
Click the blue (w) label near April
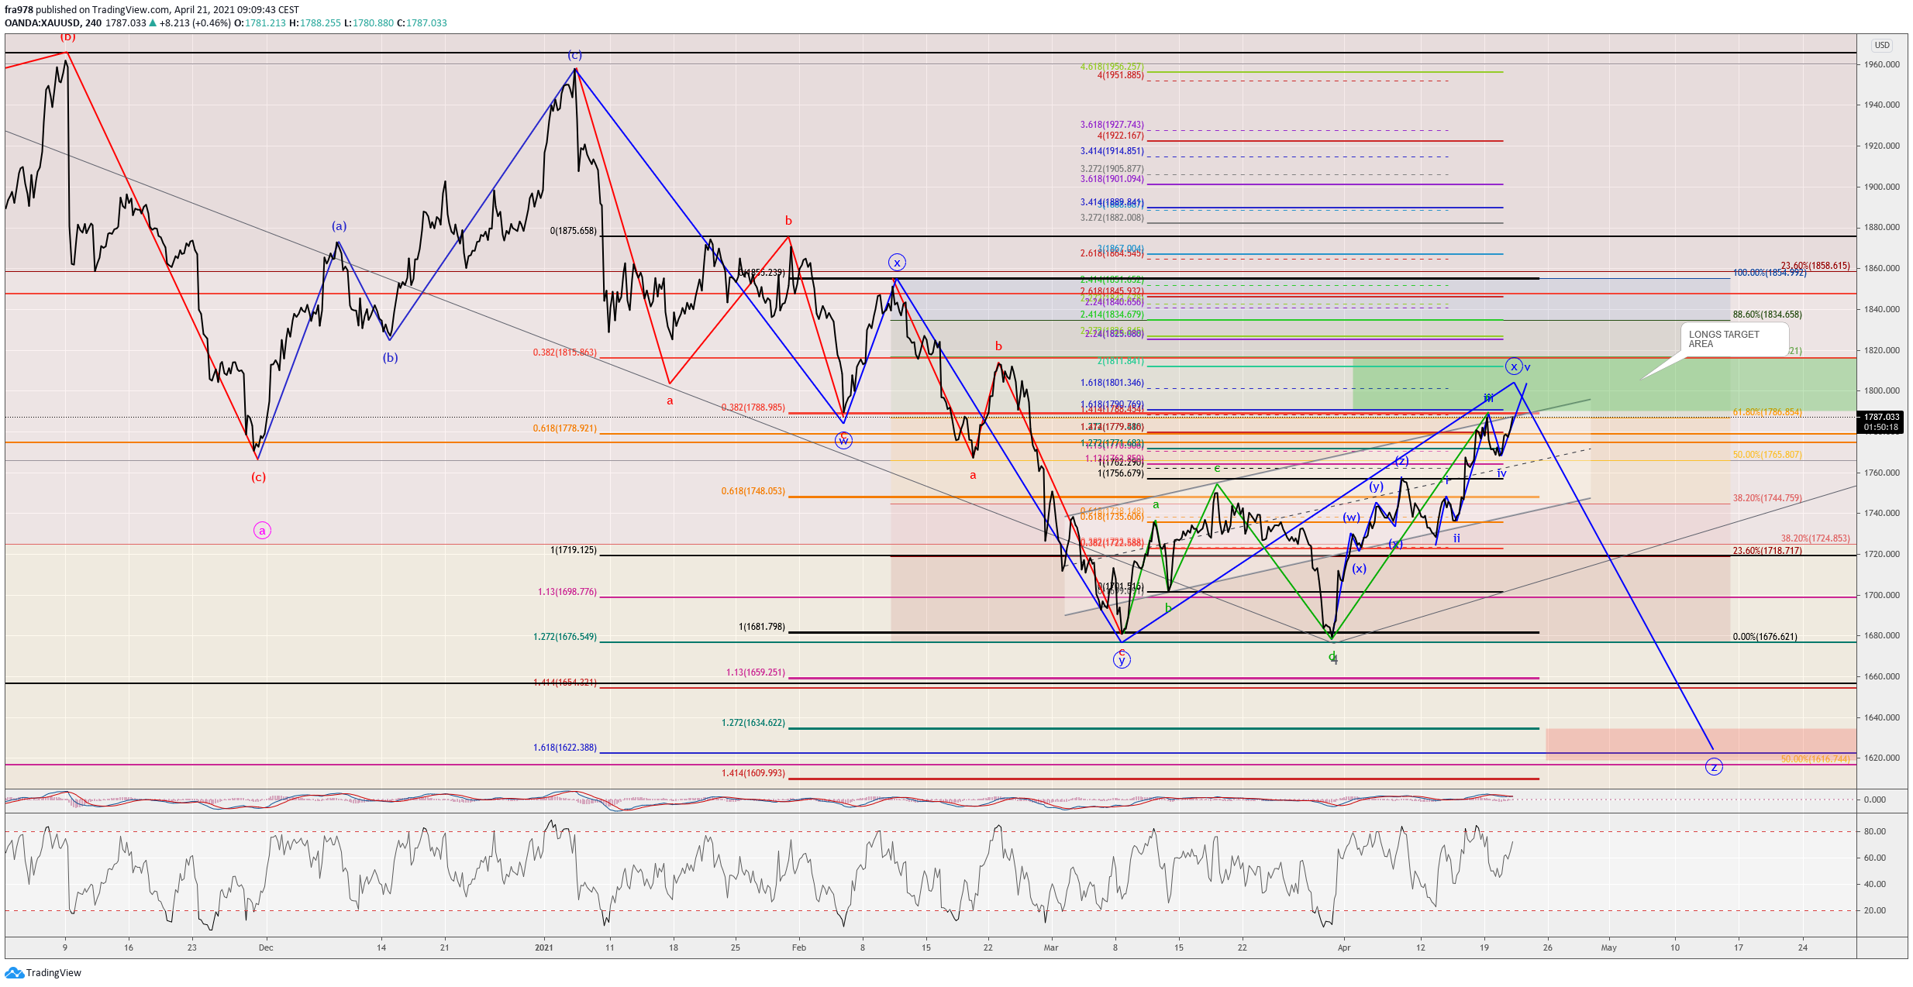[x=1351, y=518]
